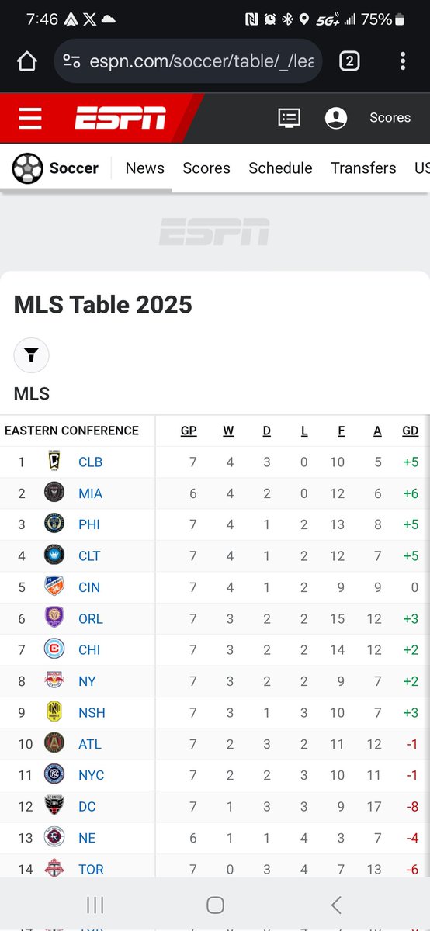This screenshot has height=931, width=430.
Task: Sort table by GD column header
Action: pos(410,431)
